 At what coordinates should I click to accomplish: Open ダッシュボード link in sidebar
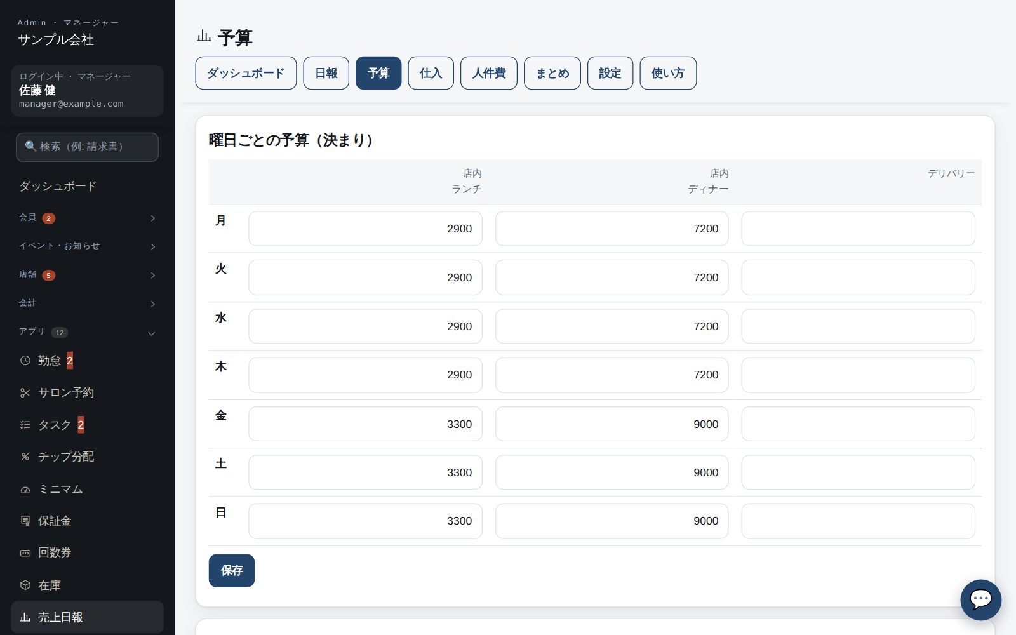point(58,186)
